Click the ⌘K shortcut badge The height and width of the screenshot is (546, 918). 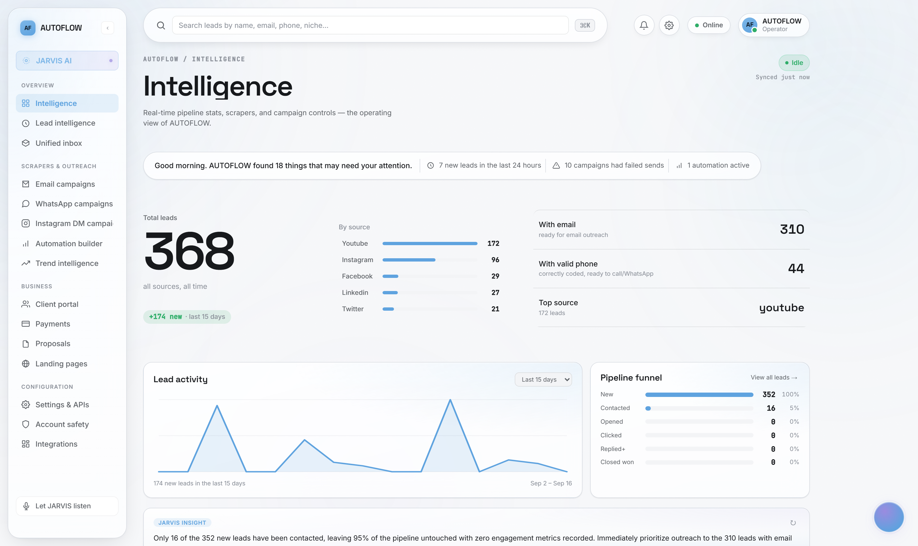pyautogui.click(x=585, y=25)
